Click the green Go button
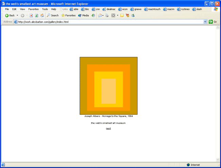221x168 pixels. click(213, 22)
